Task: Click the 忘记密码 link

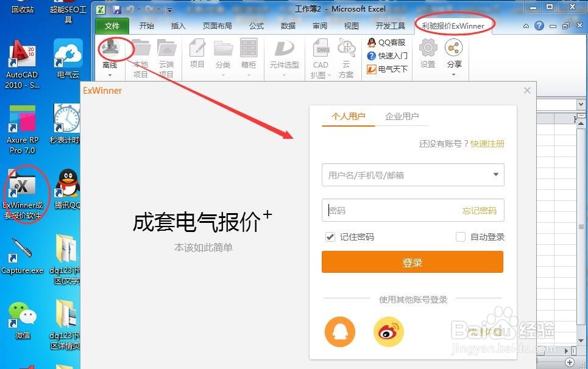Action: pos(480,211)
